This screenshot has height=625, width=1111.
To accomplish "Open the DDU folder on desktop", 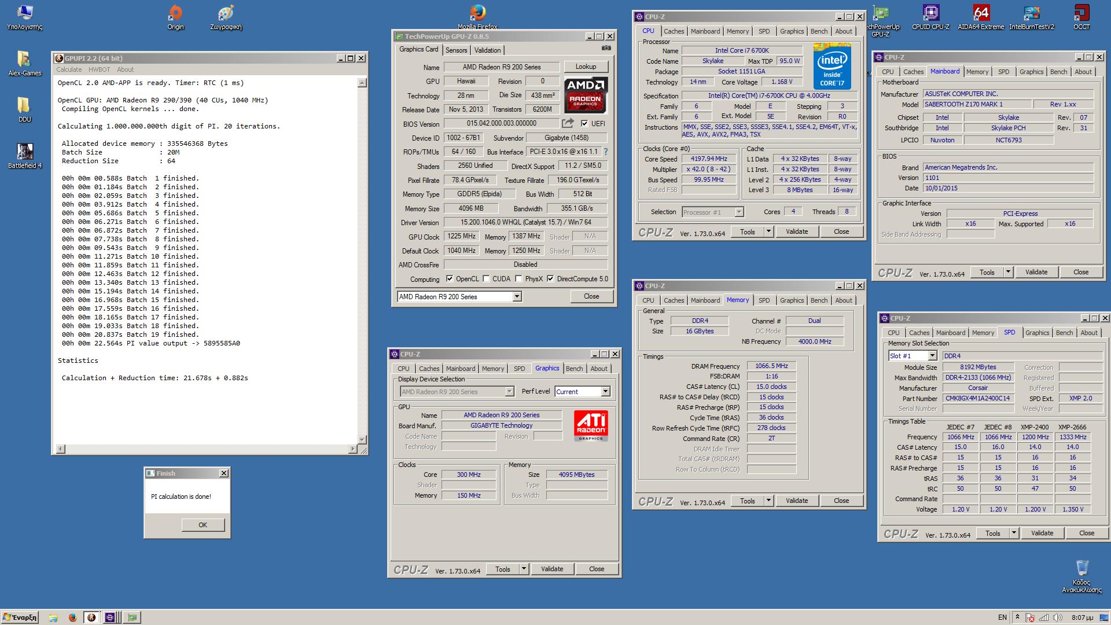I will coord(24,110).
